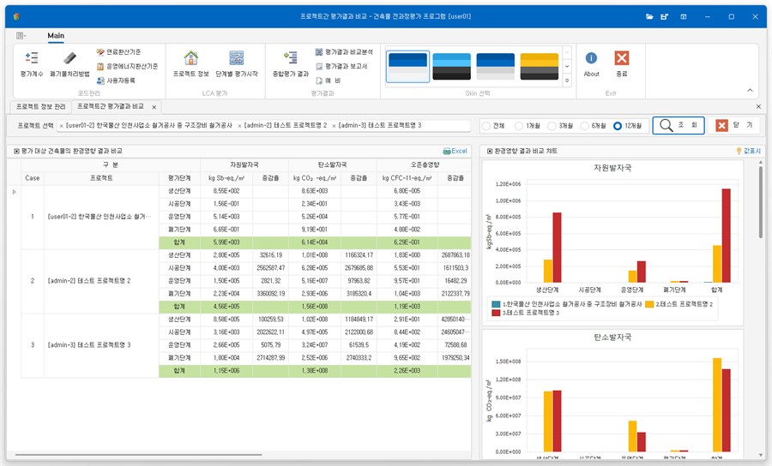Select the 12개월 radio button
Viewport: 772px width, 466px height.
point(618,126)
